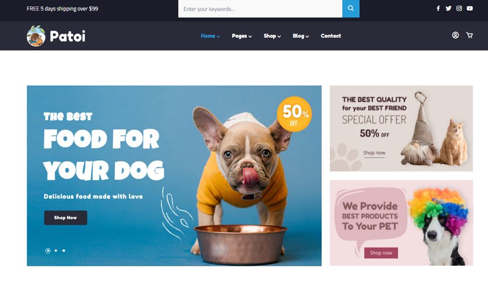Click the Patoi dog logo
Screen dimensions: 488x282
[36, 36]
